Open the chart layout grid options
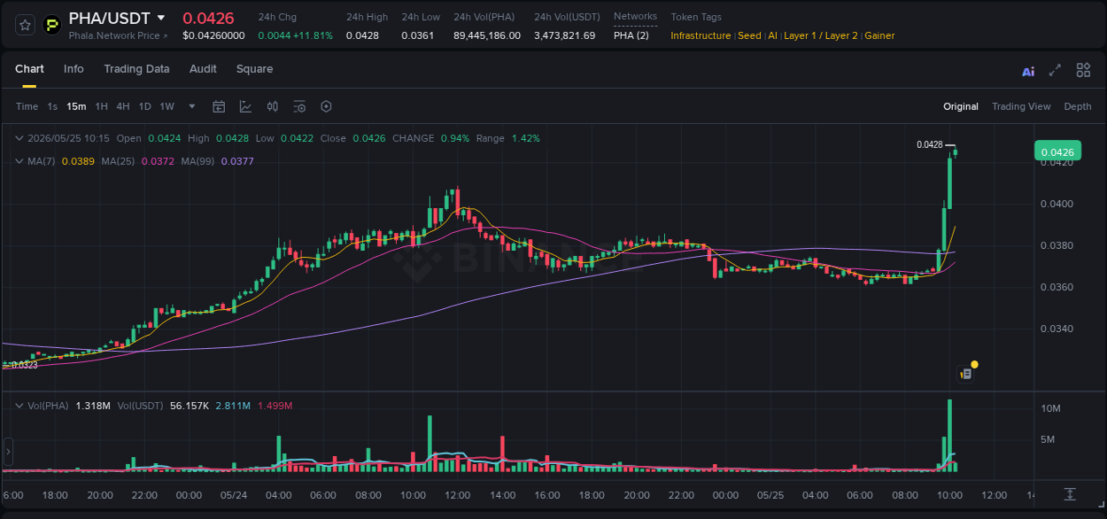Viewport: 1107px width, 519px height. [1083, 70]
